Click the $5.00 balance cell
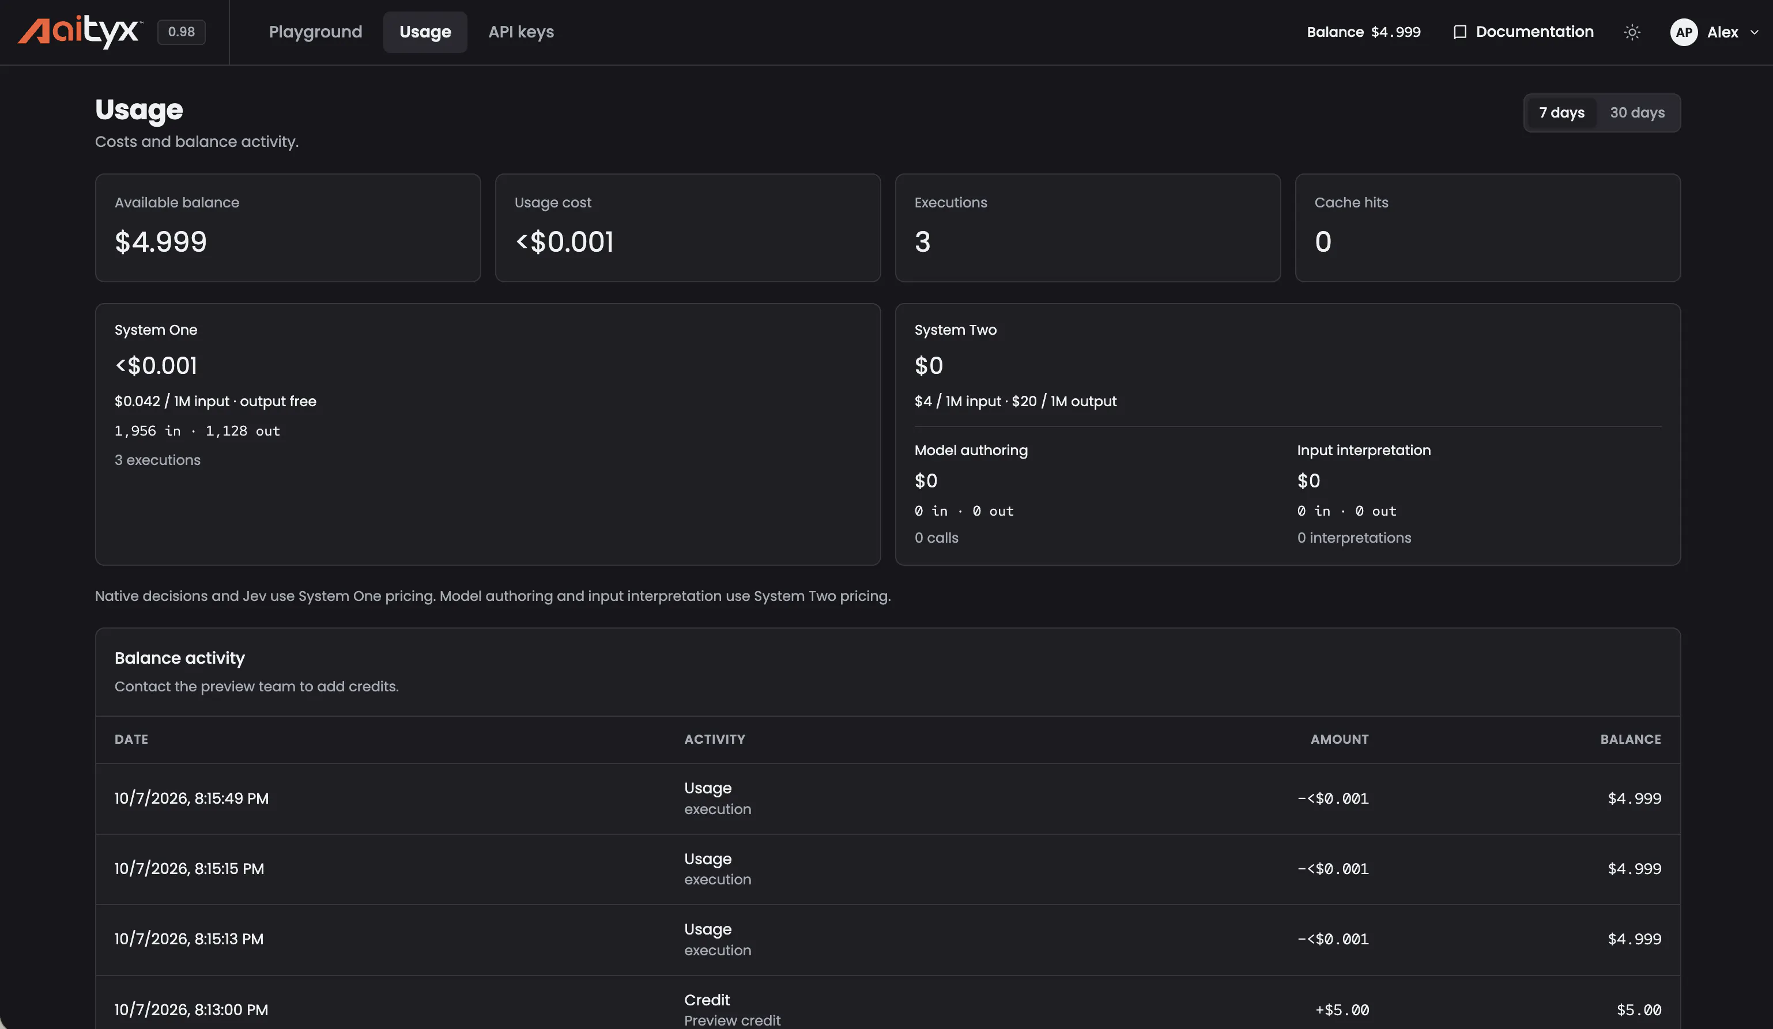1773x1029 pixels. pyautogui.click(x=1639, y=1010)
